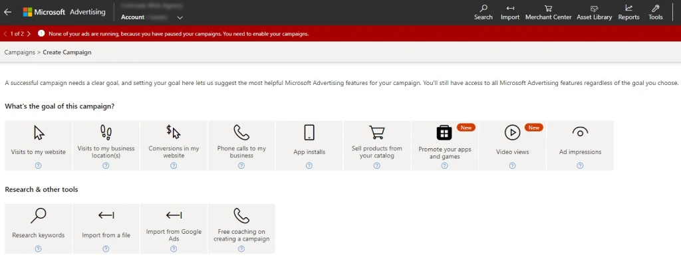The image size is (681, 275).
Task: Select Conversions in my website goal
Action: (174, 145)
